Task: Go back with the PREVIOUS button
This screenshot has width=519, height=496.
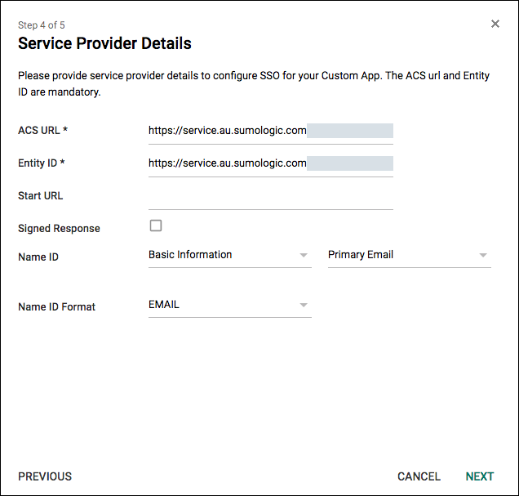Action: point(45,476)
